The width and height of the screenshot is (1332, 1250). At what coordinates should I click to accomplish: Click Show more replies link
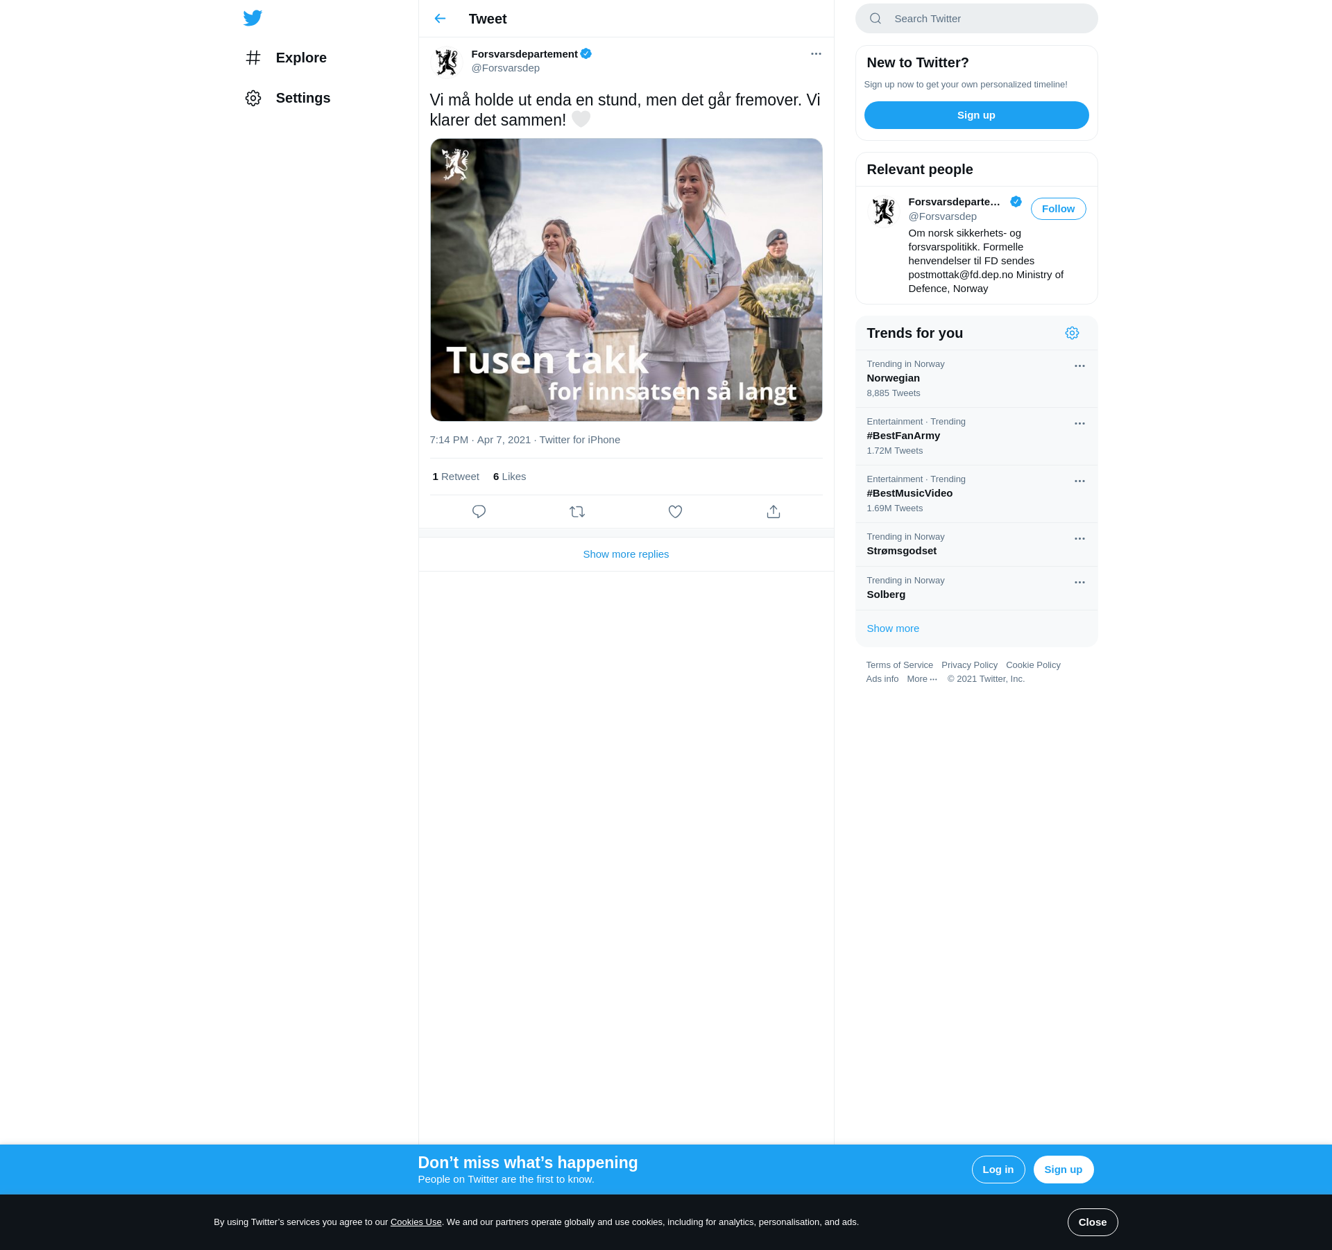pyautogui.click(x=626, y=554)
